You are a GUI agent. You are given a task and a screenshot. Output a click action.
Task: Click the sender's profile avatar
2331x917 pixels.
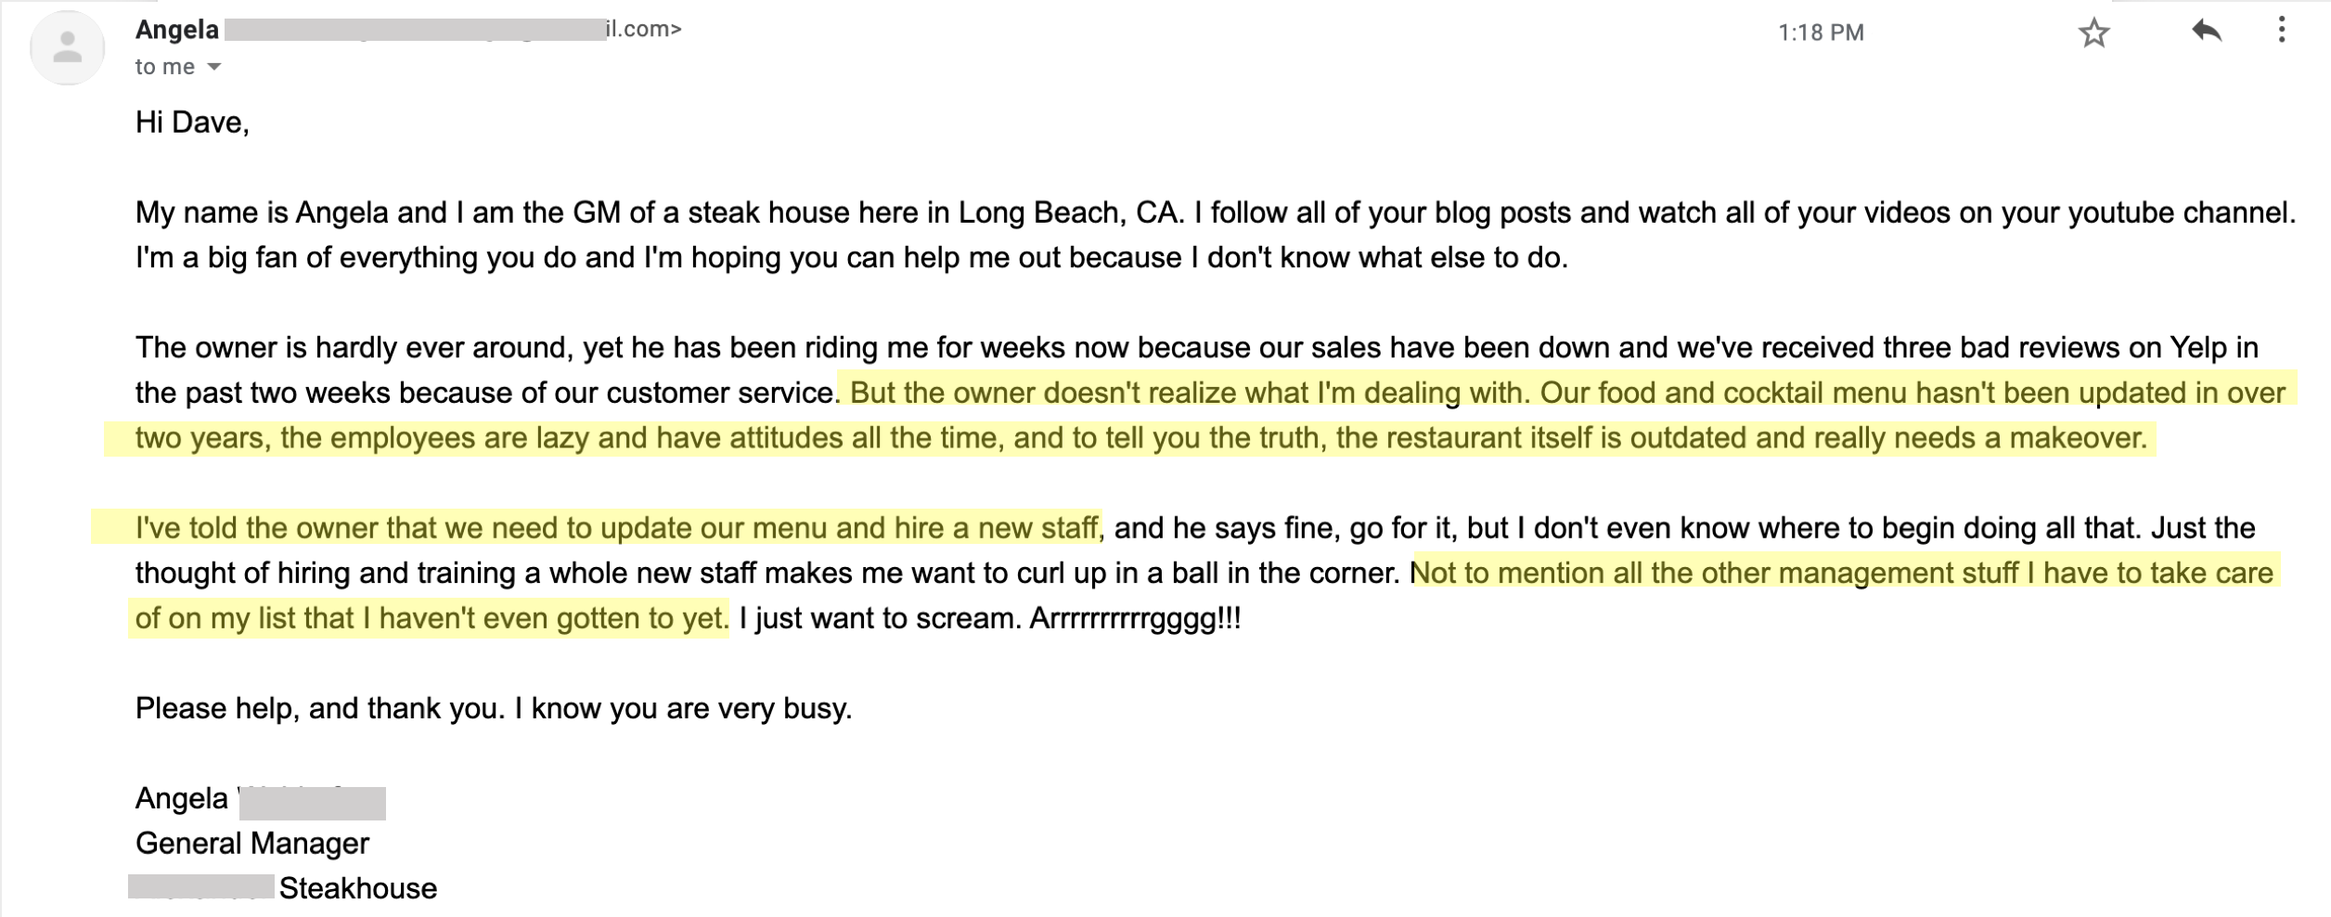pos(67,47)
